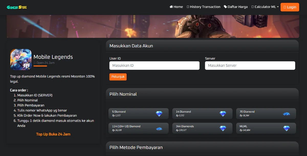
Task: Go to the Home page
Action: click(176, 7)
